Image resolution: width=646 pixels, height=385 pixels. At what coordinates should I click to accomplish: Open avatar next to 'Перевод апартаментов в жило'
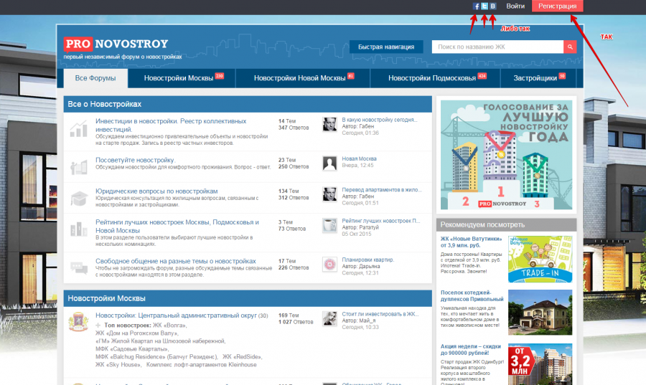click(x=329, y=194)
